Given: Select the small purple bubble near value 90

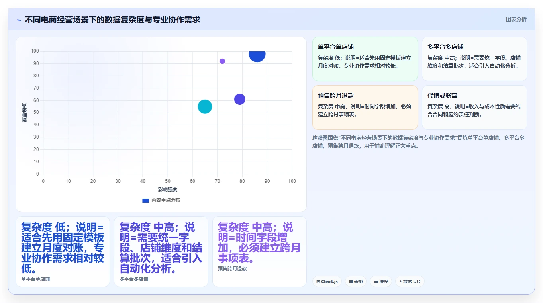Looking at the screenshot, I should click(222, 61).
